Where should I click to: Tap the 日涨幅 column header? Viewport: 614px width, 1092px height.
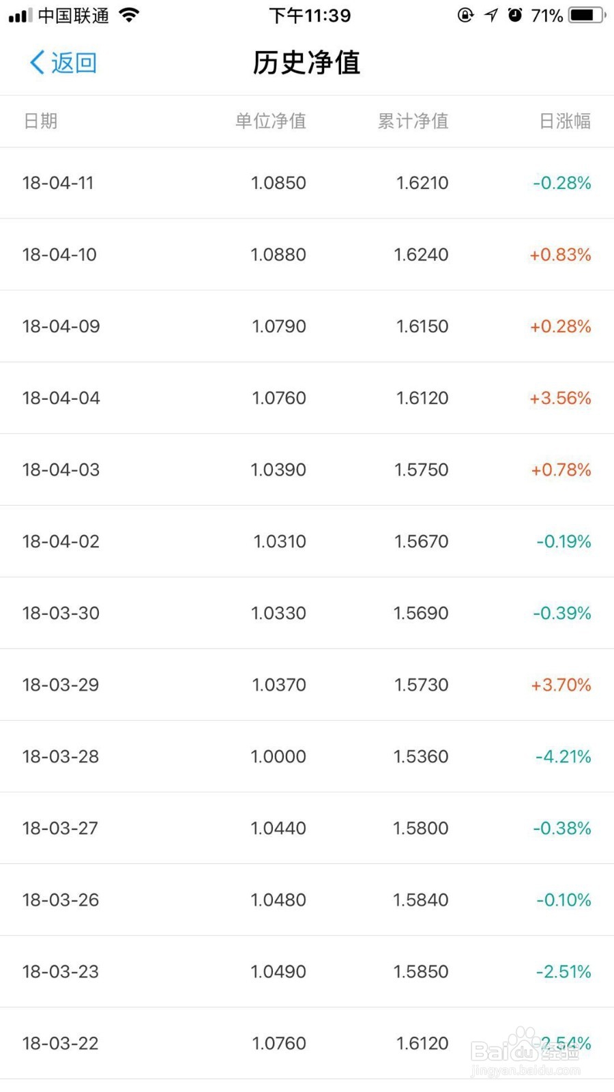click(564, 121)
